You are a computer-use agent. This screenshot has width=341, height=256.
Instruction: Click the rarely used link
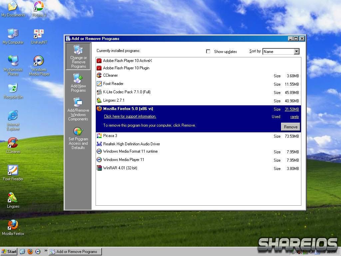294,117
